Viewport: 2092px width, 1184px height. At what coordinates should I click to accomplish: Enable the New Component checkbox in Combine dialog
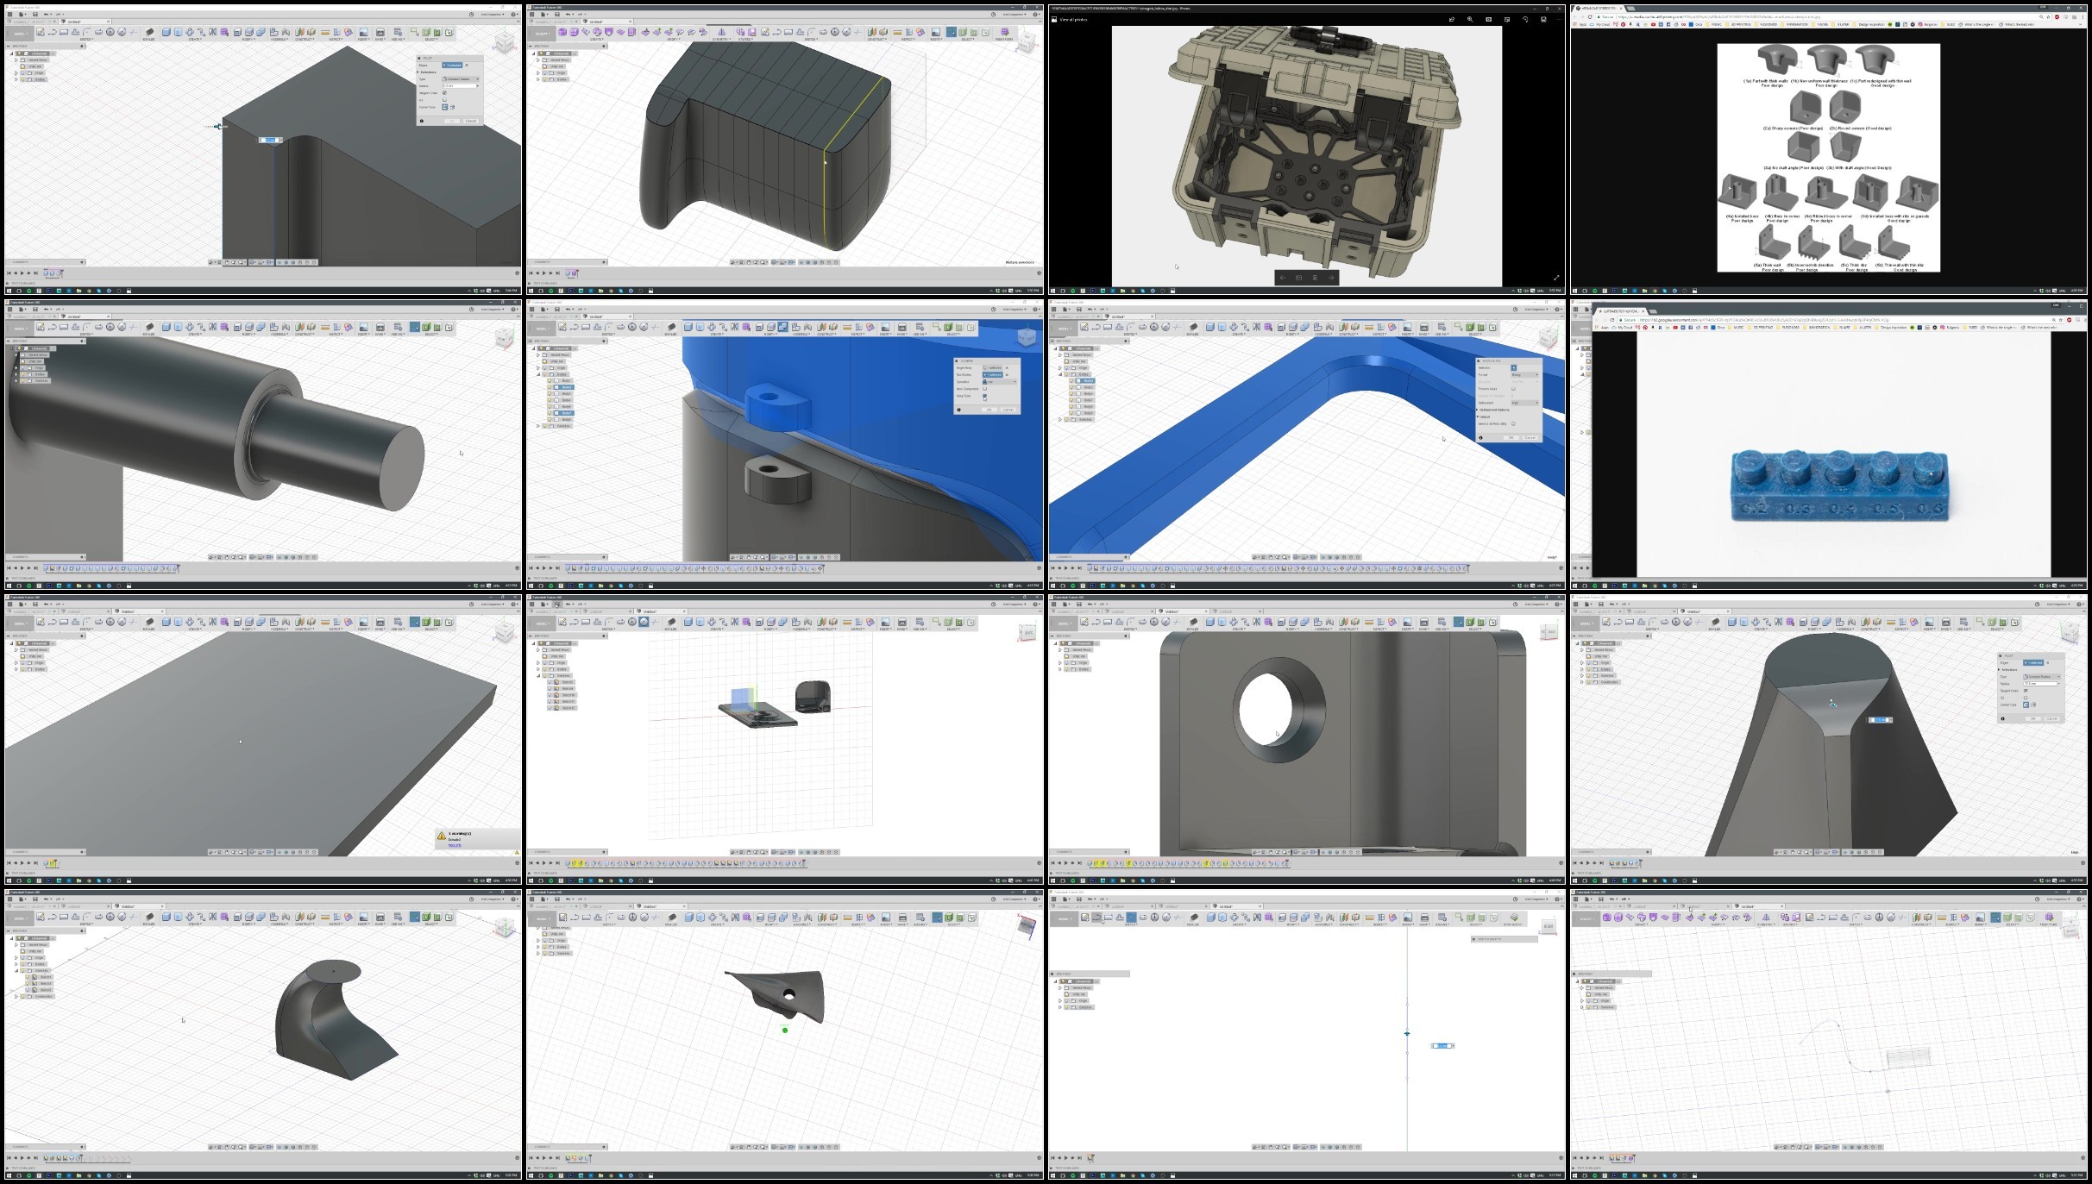(x=984, y=389)
